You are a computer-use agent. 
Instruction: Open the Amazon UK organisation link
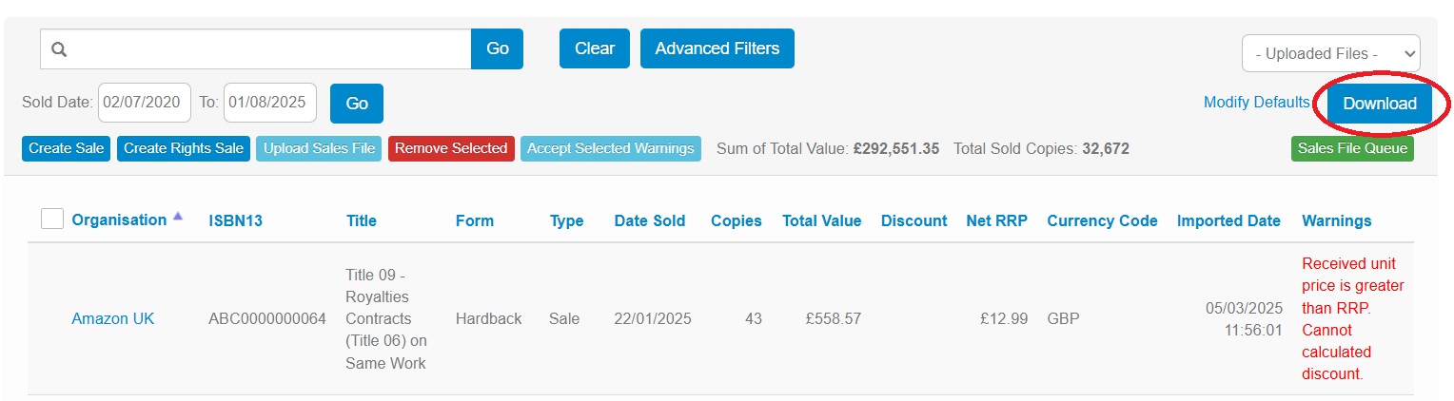[x=113, y=318]
